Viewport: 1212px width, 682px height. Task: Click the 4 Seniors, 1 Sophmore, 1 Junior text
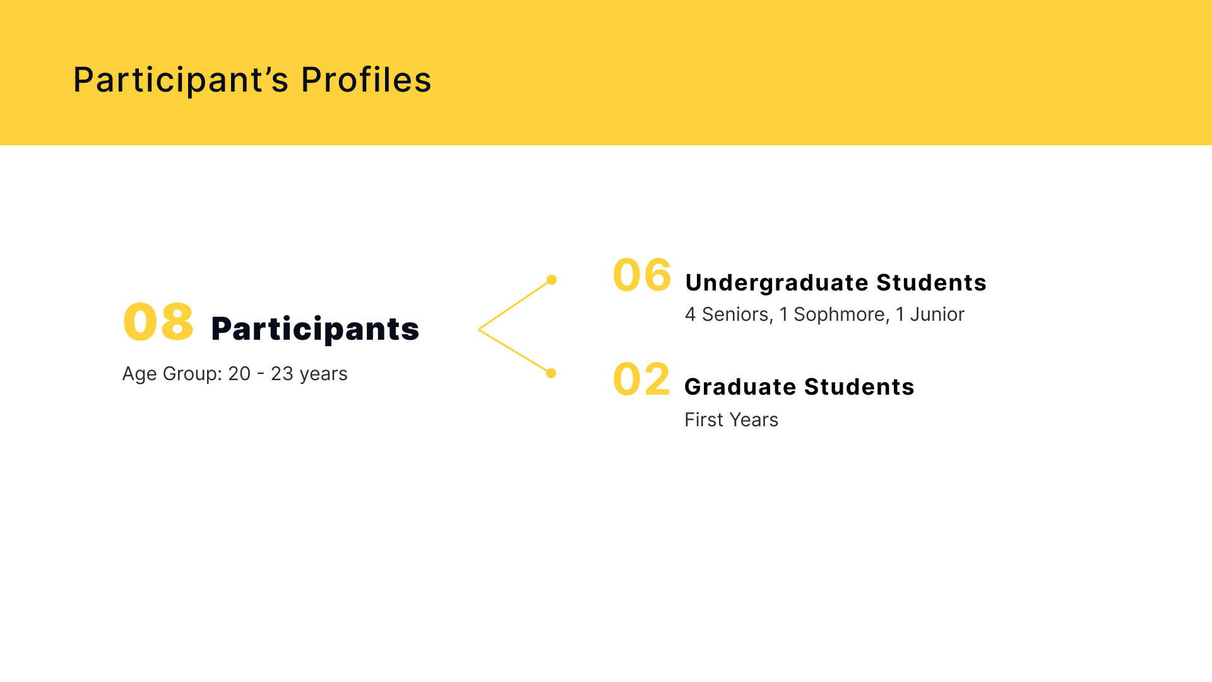click(x=824, y=314)
